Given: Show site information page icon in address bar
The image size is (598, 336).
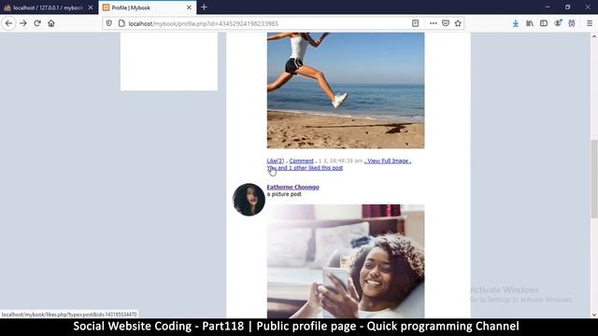Looking at the screenshot, I should click(121, 23).
